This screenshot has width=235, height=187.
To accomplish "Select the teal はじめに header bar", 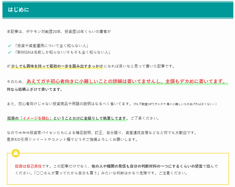I will (118, 9).
